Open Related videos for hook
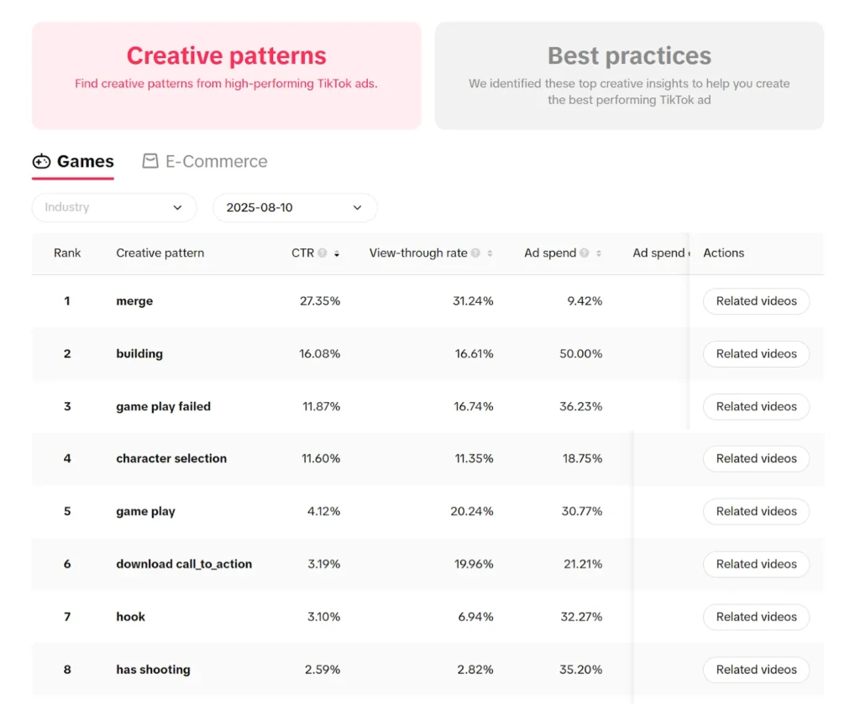The height and width of the screenshot is (704, 860). pyautogui.click(x=756, y=617)
